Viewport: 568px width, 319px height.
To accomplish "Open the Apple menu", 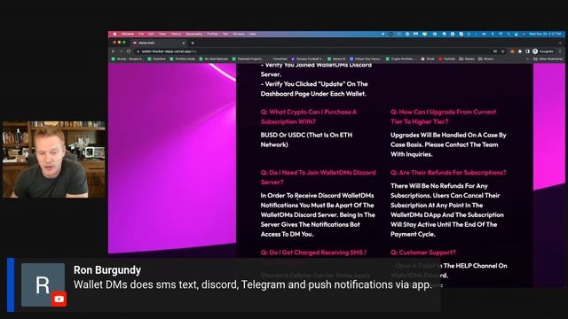I will coord(114,34).
